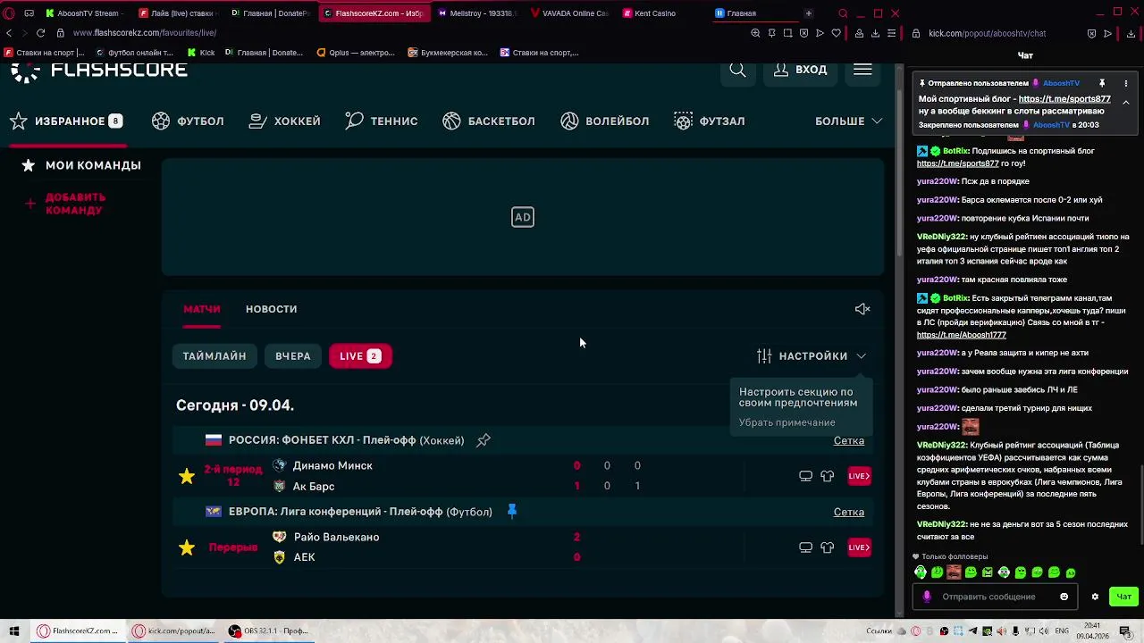This screenshot has height=643, width=1144.
Task: Select the ТАЙМЛАЙН filter
Action: 214,356
